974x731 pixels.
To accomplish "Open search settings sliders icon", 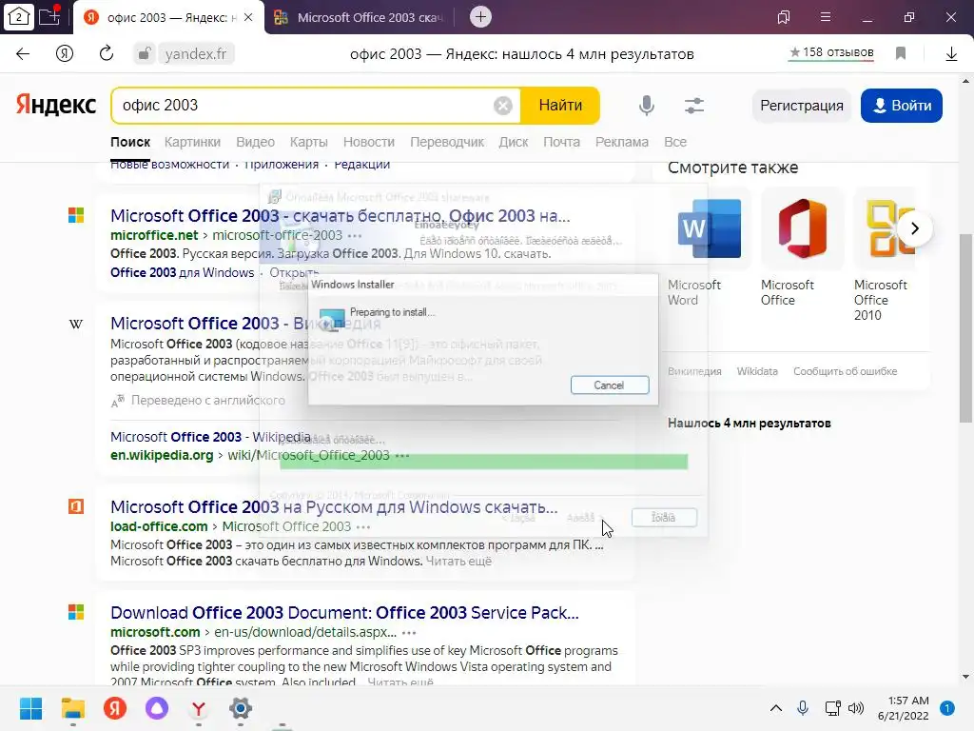I will click(x=693, y=106).
